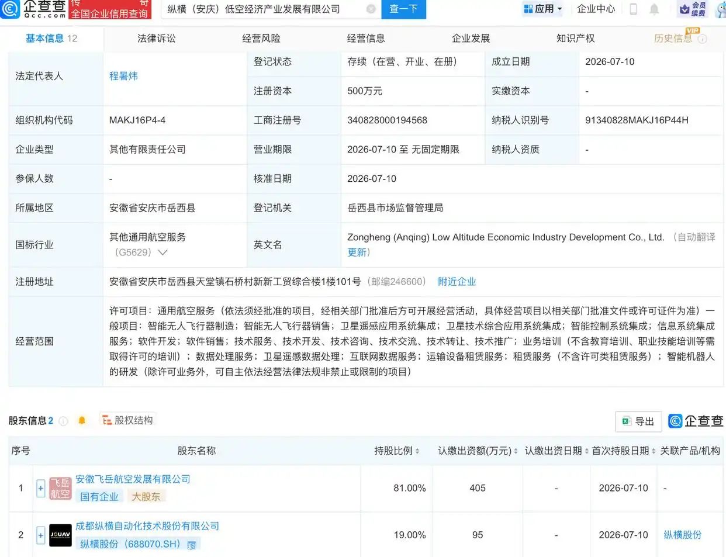Image resolution: width=726 pixels, height=557 pixels.
Task: Expand row 1 shareholder with plus button
Action: tap(40, 488)
